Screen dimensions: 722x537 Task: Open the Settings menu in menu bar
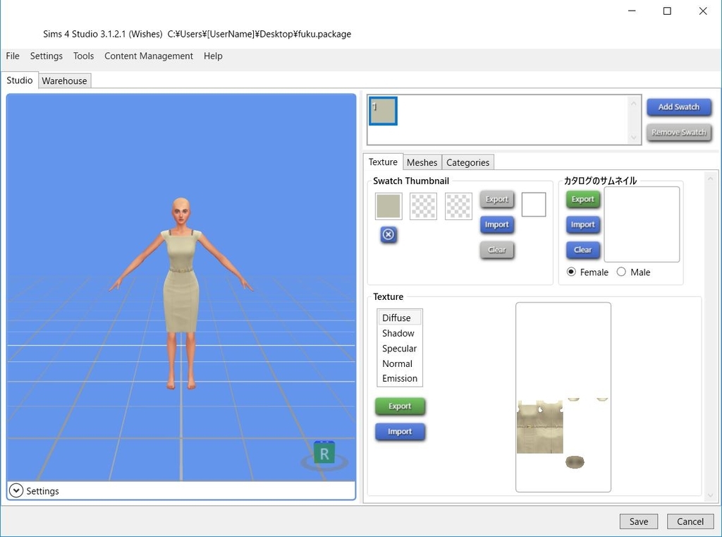coord(46,56)
